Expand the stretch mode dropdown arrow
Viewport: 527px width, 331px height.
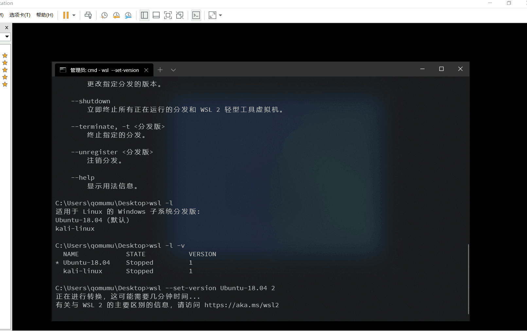(x=220, y=15)
